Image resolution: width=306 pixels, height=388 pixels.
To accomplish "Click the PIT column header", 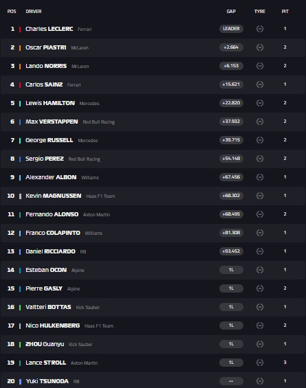I will [x=285, y=12].
